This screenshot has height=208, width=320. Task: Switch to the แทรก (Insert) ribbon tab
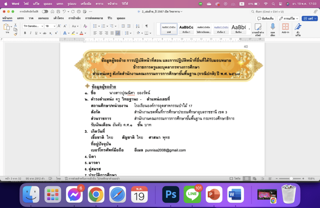pos(20,18)
